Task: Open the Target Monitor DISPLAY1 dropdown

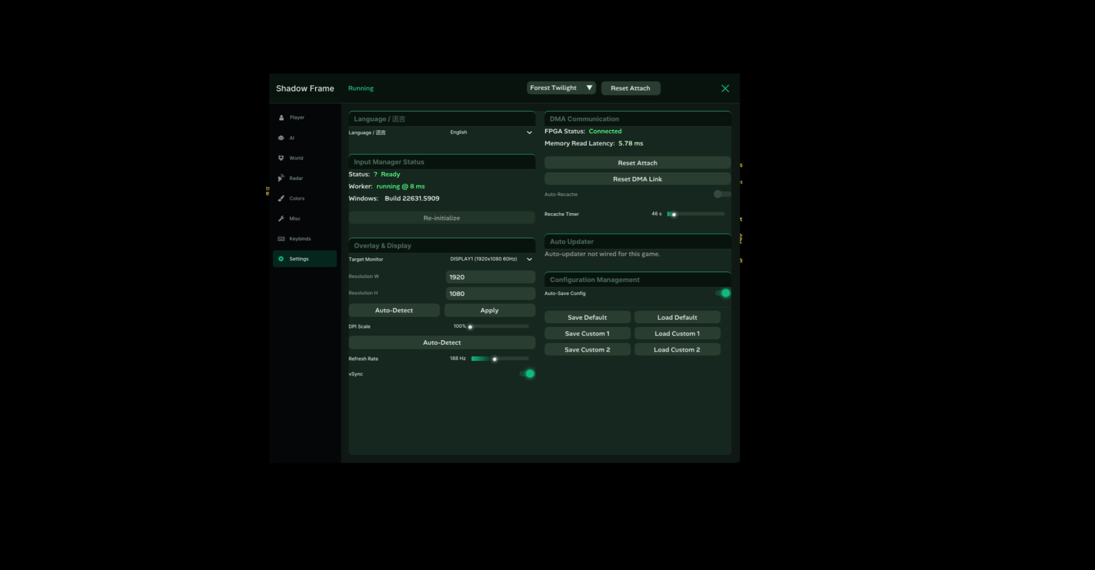Action: tap(491, 259)
